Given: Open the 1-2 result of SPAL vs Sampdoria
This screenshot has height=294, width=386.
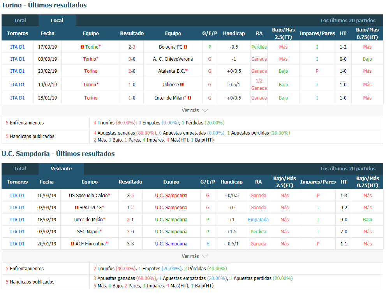Looking at the screenshot, I should [x=130, y=208].
